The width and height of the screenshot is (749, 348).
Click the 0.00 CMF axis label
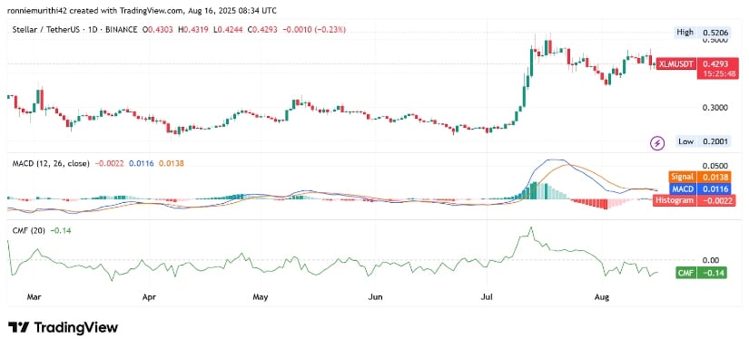coord(711,260)
